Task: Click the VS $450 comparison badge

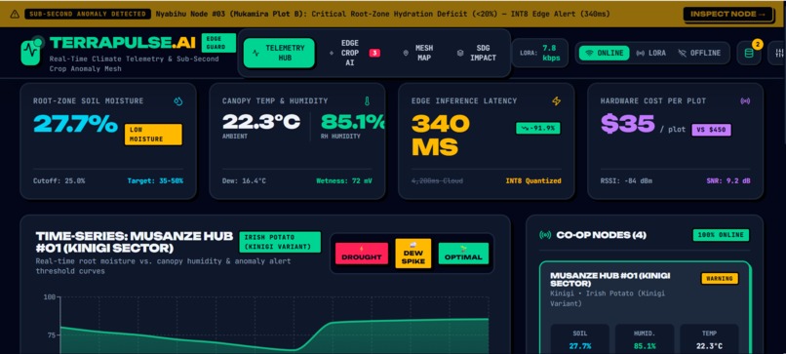Action: click(711, 131)
